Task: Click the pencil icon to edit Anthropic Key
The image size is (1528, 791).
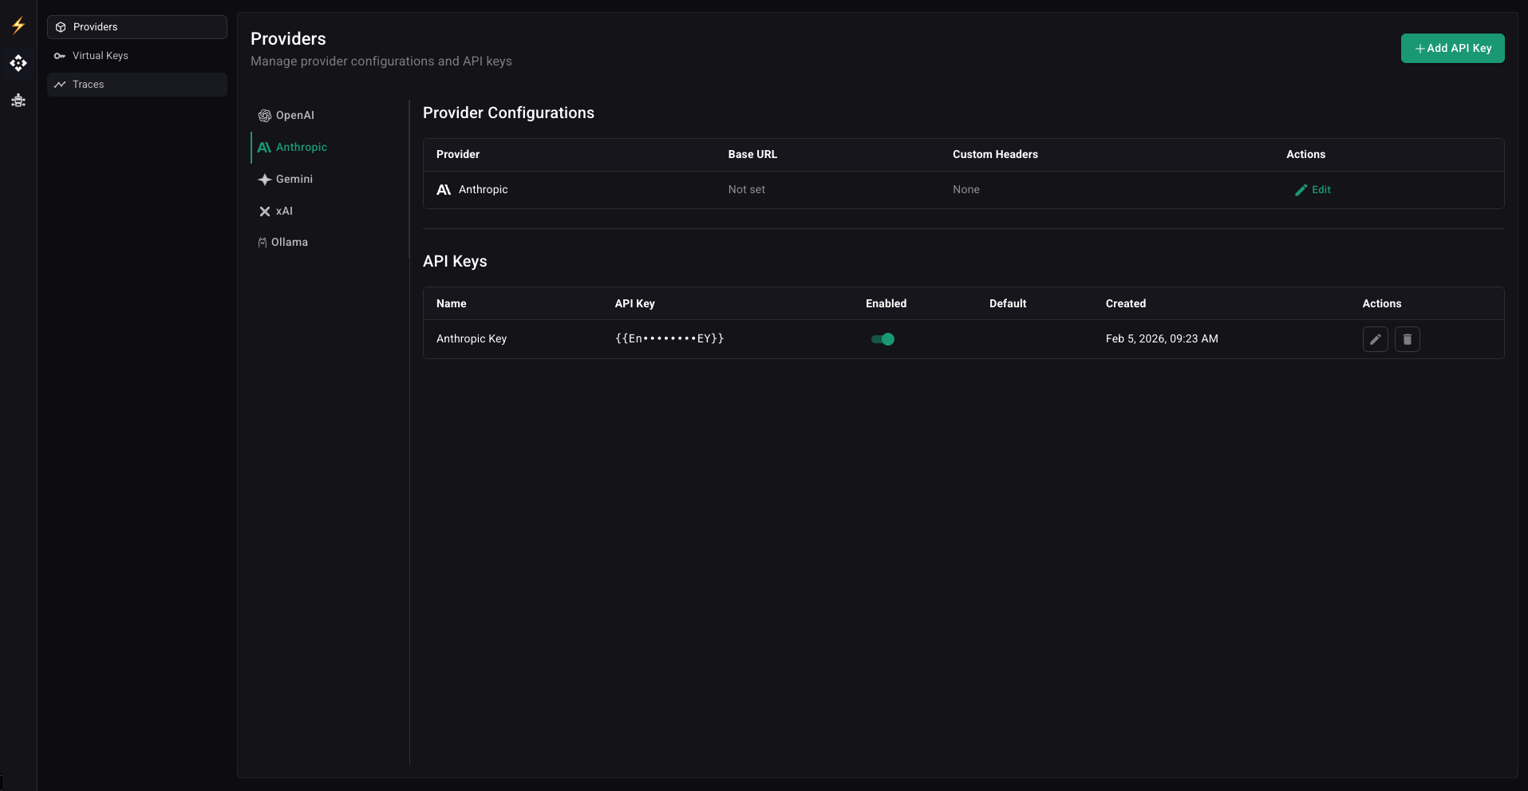Action: click(x=1375, y=339)
